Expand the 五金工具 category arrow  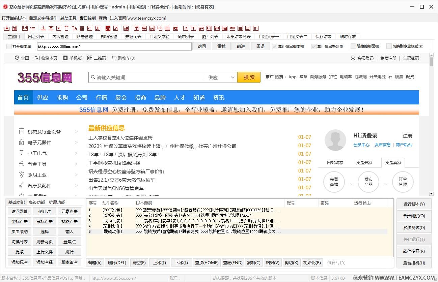76,164
